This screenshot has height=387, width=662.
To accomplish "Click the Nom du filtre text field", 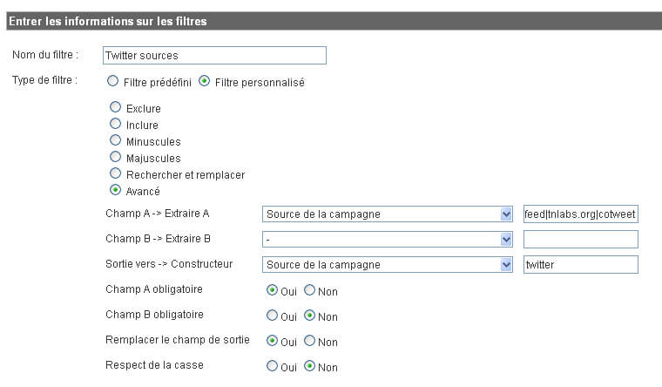I will [x=214, y=55].
